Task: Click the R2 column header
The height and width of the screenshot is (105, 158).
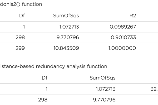Action: [x=133, y=15]
